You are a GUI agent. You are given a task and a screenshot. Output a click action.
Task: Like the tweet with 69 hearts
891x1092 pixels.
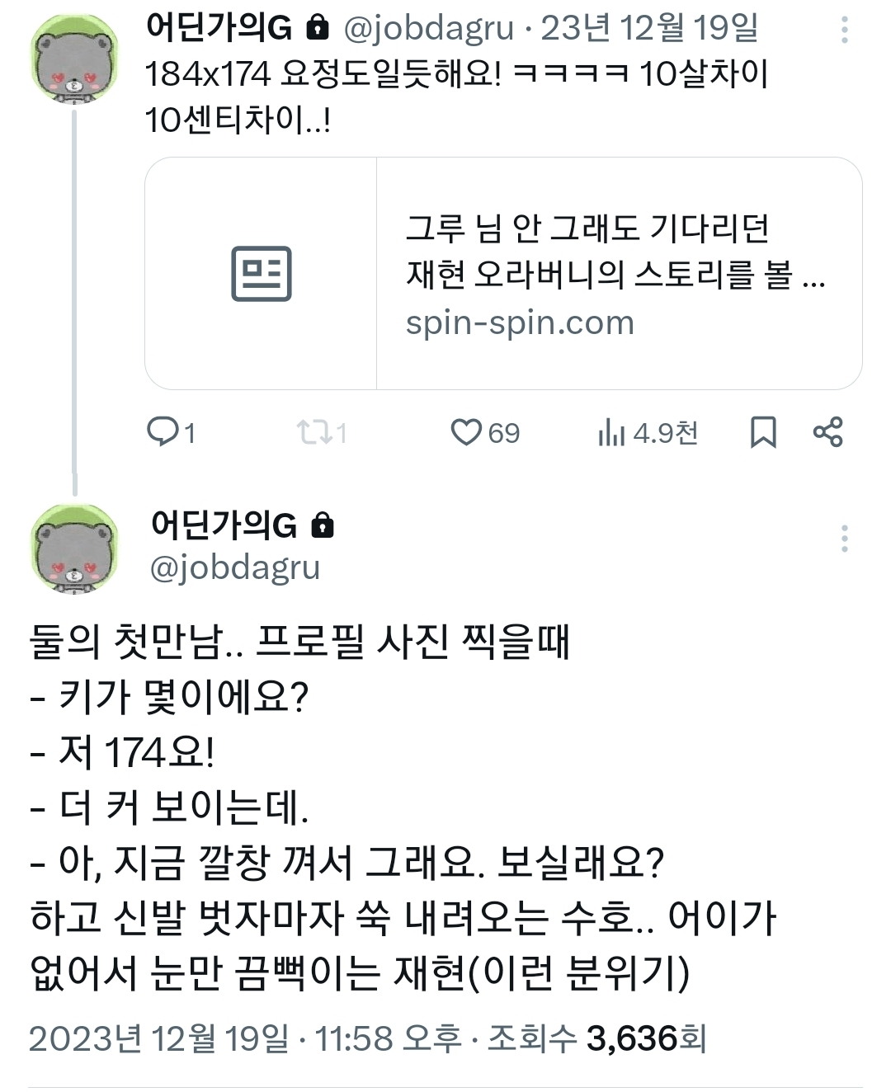pyautogui.click(x=485, y=432)
